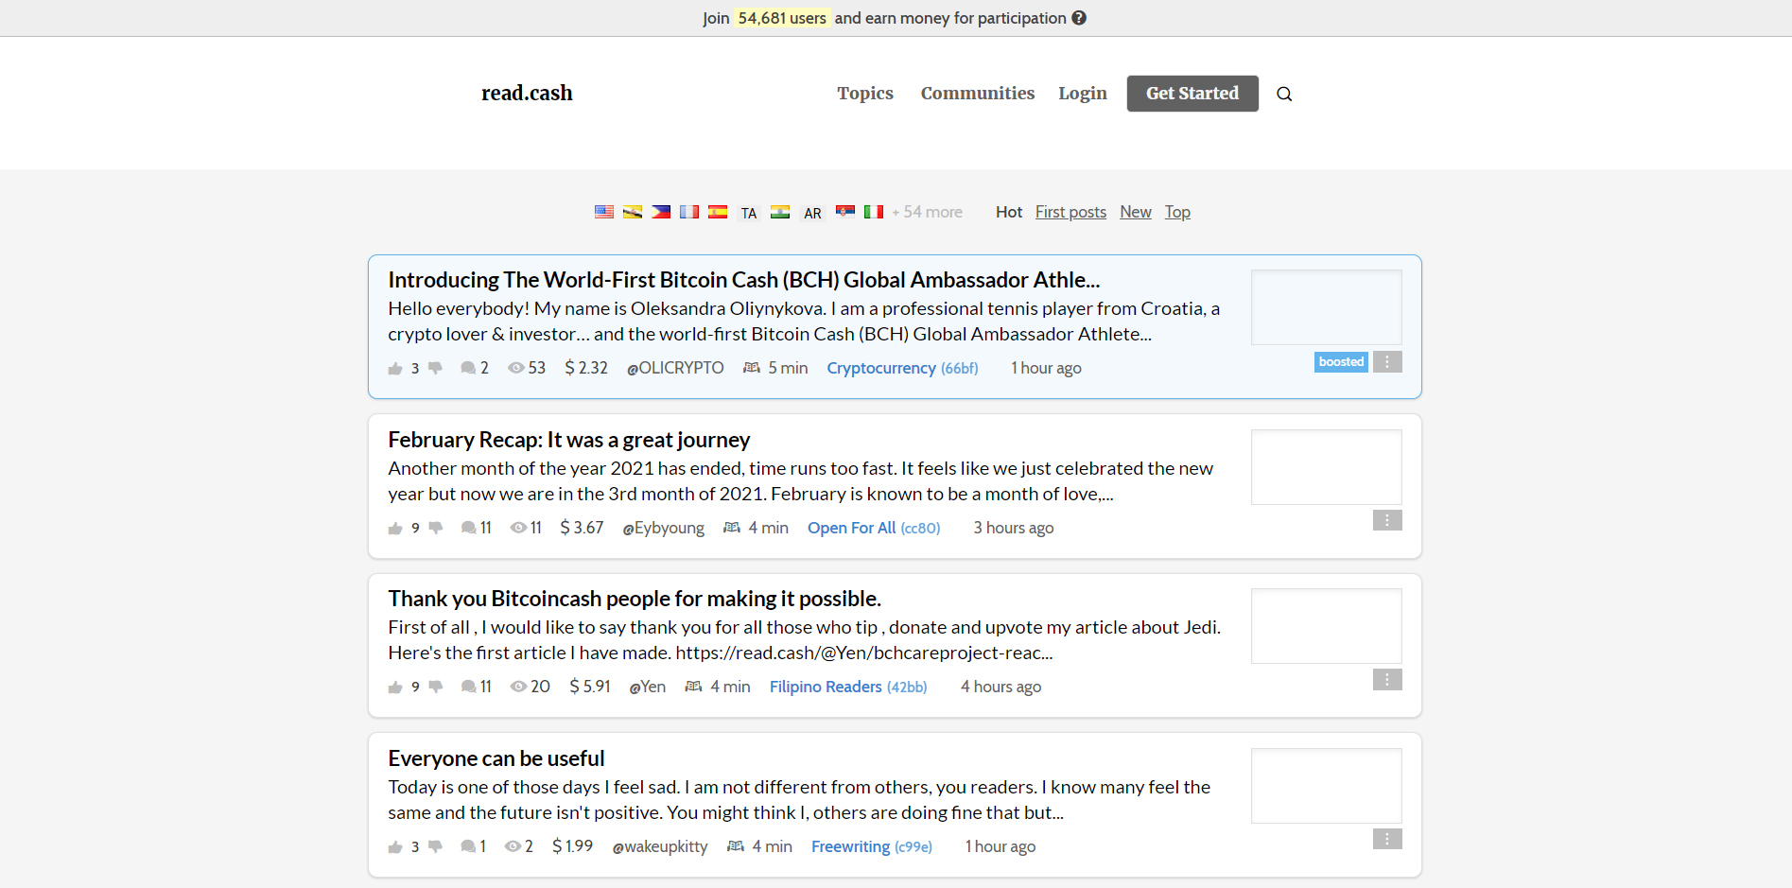Open comments icon on Thank you Bitcoincash post

point(468,687)
